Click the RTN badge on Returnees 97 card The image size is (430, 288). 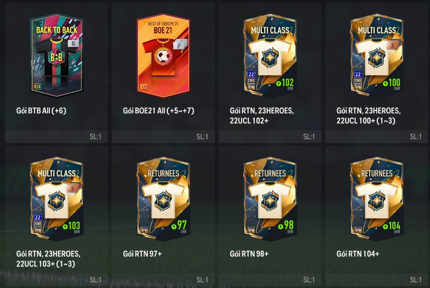pos(144,230)
